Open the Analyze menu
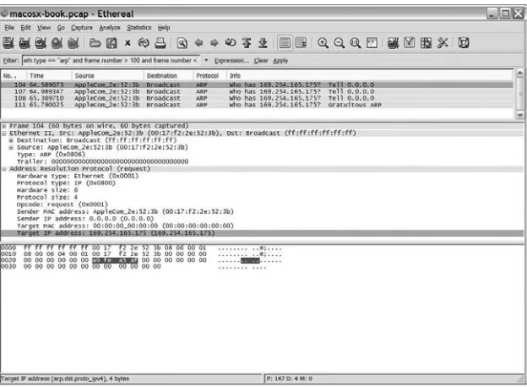The height and width of the screenshot is (387, 527). click(110, 28)
